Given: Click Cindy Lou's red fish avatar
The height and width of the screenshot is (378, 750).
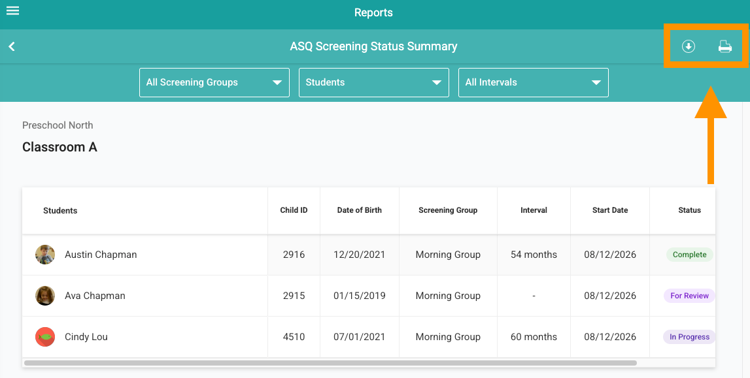Looking at the screenshot, I should point(45,337).
